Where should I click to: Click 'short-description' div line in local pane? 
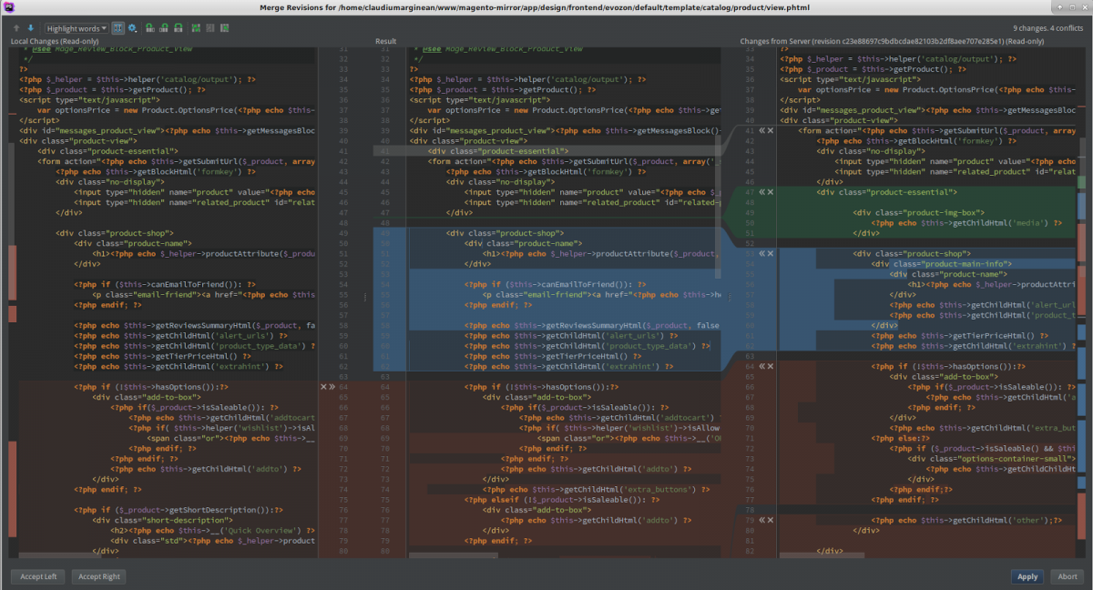tap(162, 520)
